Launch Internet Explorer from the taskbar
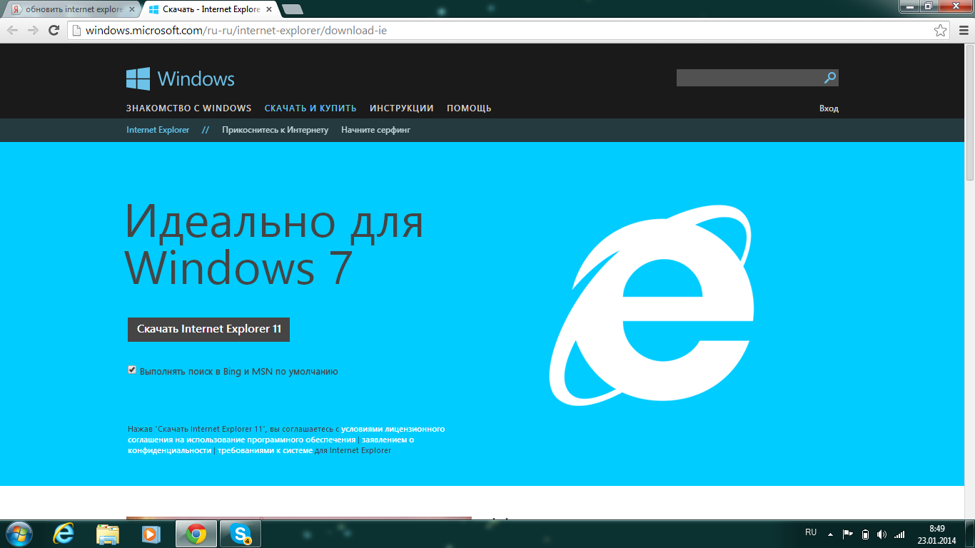Screen dimensions: 975x548 pos(64,534)
